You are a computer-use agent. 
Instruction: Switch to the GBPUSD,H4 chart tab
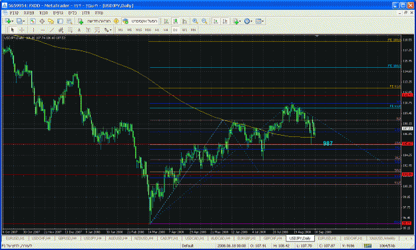coord(67,238)
